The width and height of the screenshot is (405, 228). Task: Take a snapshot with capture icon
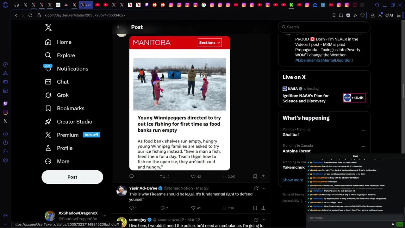click(341, 15)
